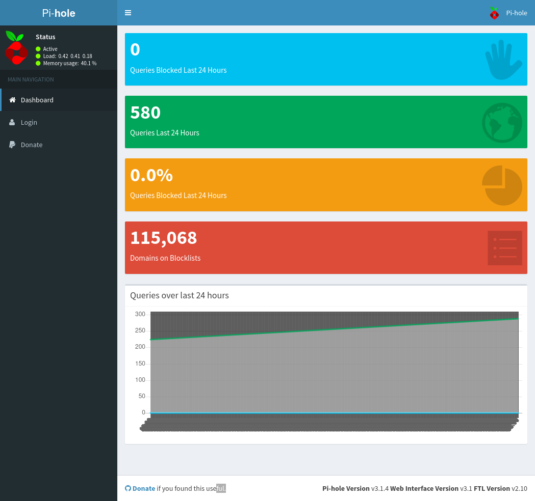The image size is (535, 501).
Task: Click the Pi-hole title in the header
Action: pos(59,13)
